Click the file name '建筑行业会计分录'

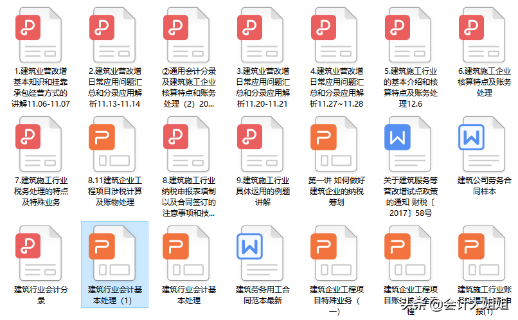pos(41,295)
